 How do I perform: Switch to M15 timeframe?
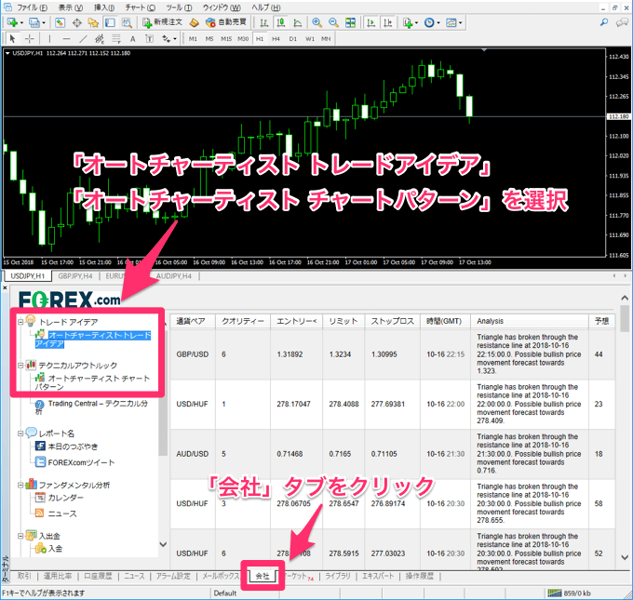(x=226, y=39)
